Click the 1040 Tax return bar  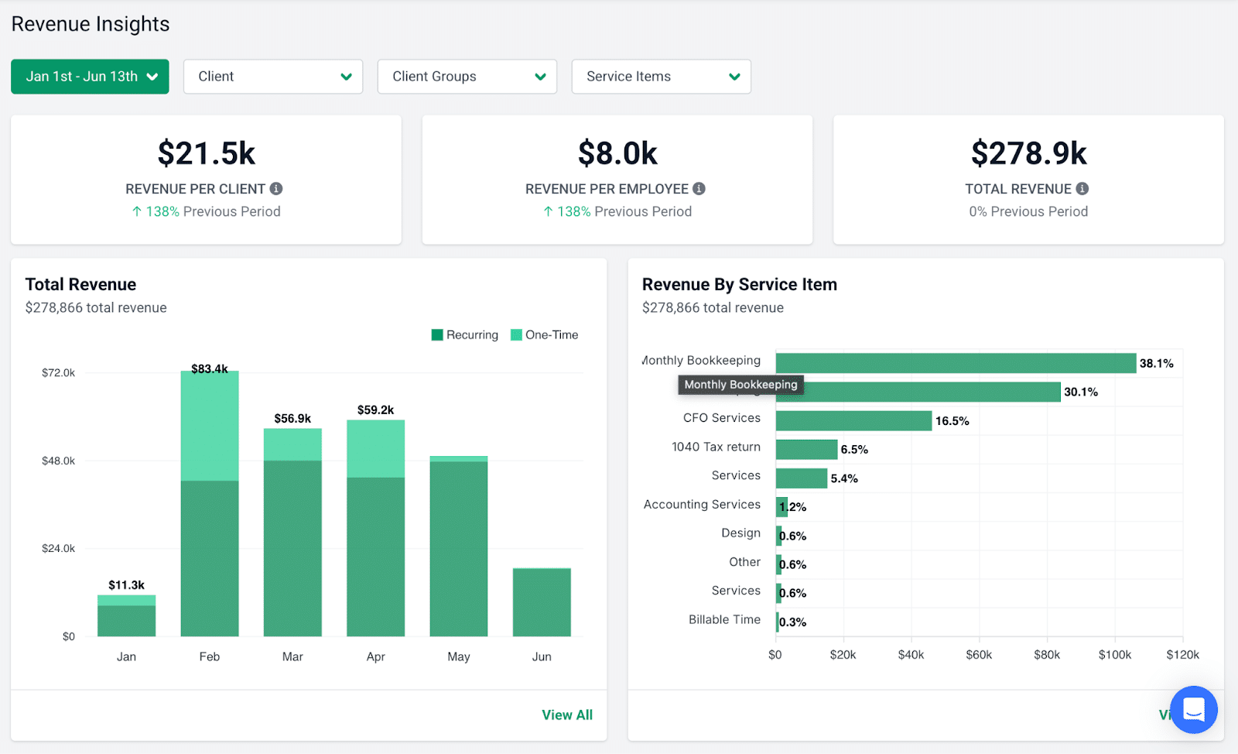click(x=806, y=450)
